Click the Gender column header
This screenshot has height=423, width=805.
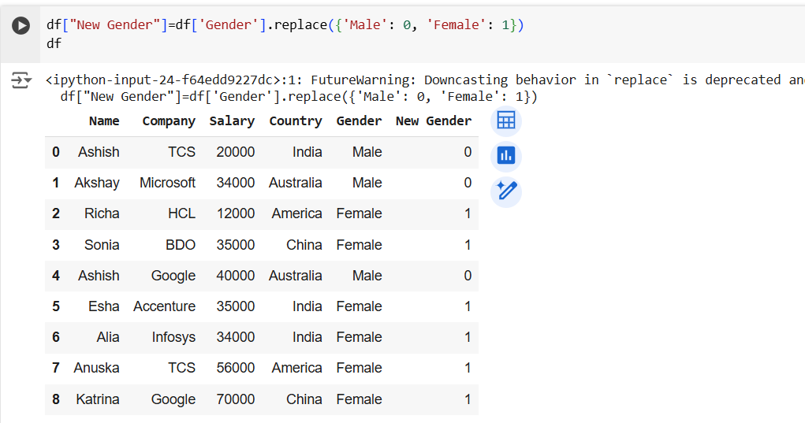[359, 121]
